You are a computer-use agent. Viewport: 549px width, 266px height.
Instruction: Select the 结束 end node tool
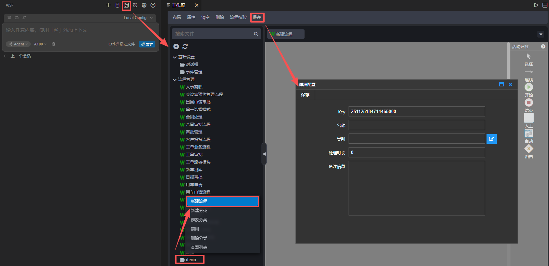tap(529, 103)
